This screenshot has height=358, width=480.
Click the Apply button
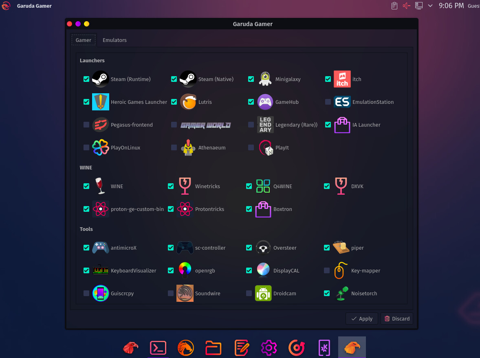(x=362, y=318)
